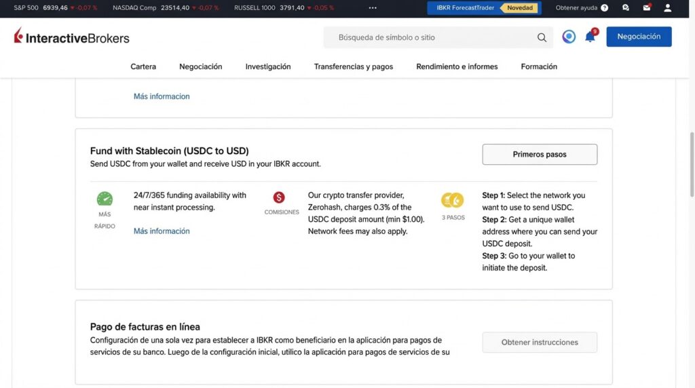Click Obtener instrucciones button
This screenshot has width=695, height=388.
(540, 343)
